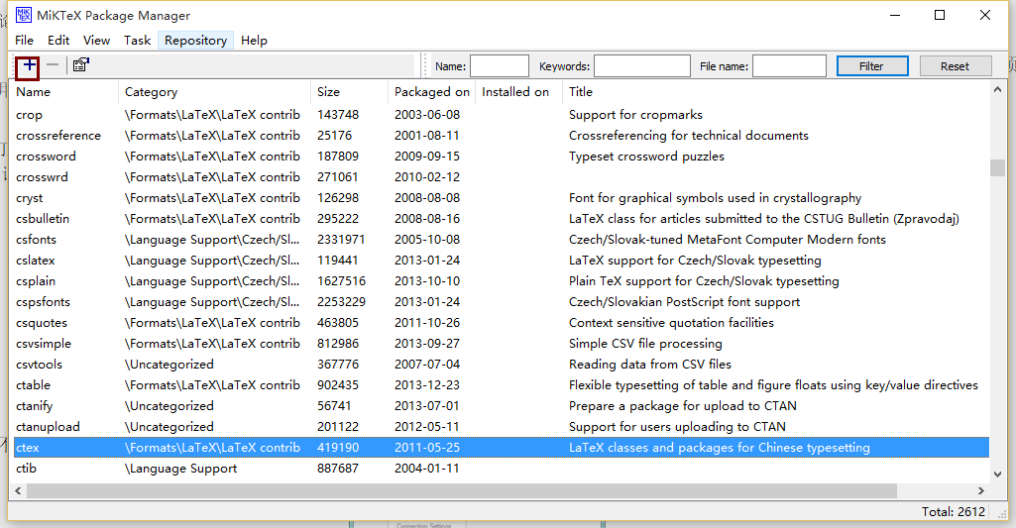This screenshot has width=1016, height=528.
Task: Open the Task menu
Action: pyautogui.click(x=137, y=41)
